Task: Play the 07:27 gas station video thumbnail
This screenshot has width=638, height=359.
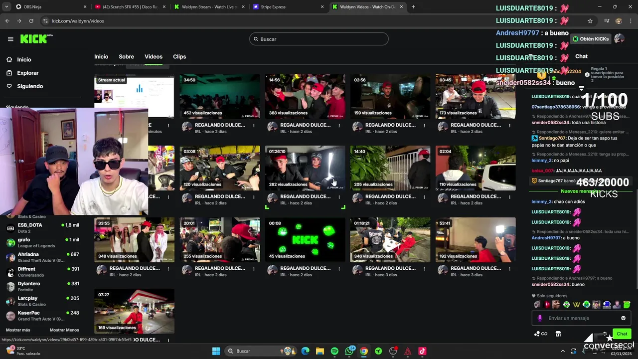Action: 134,311
